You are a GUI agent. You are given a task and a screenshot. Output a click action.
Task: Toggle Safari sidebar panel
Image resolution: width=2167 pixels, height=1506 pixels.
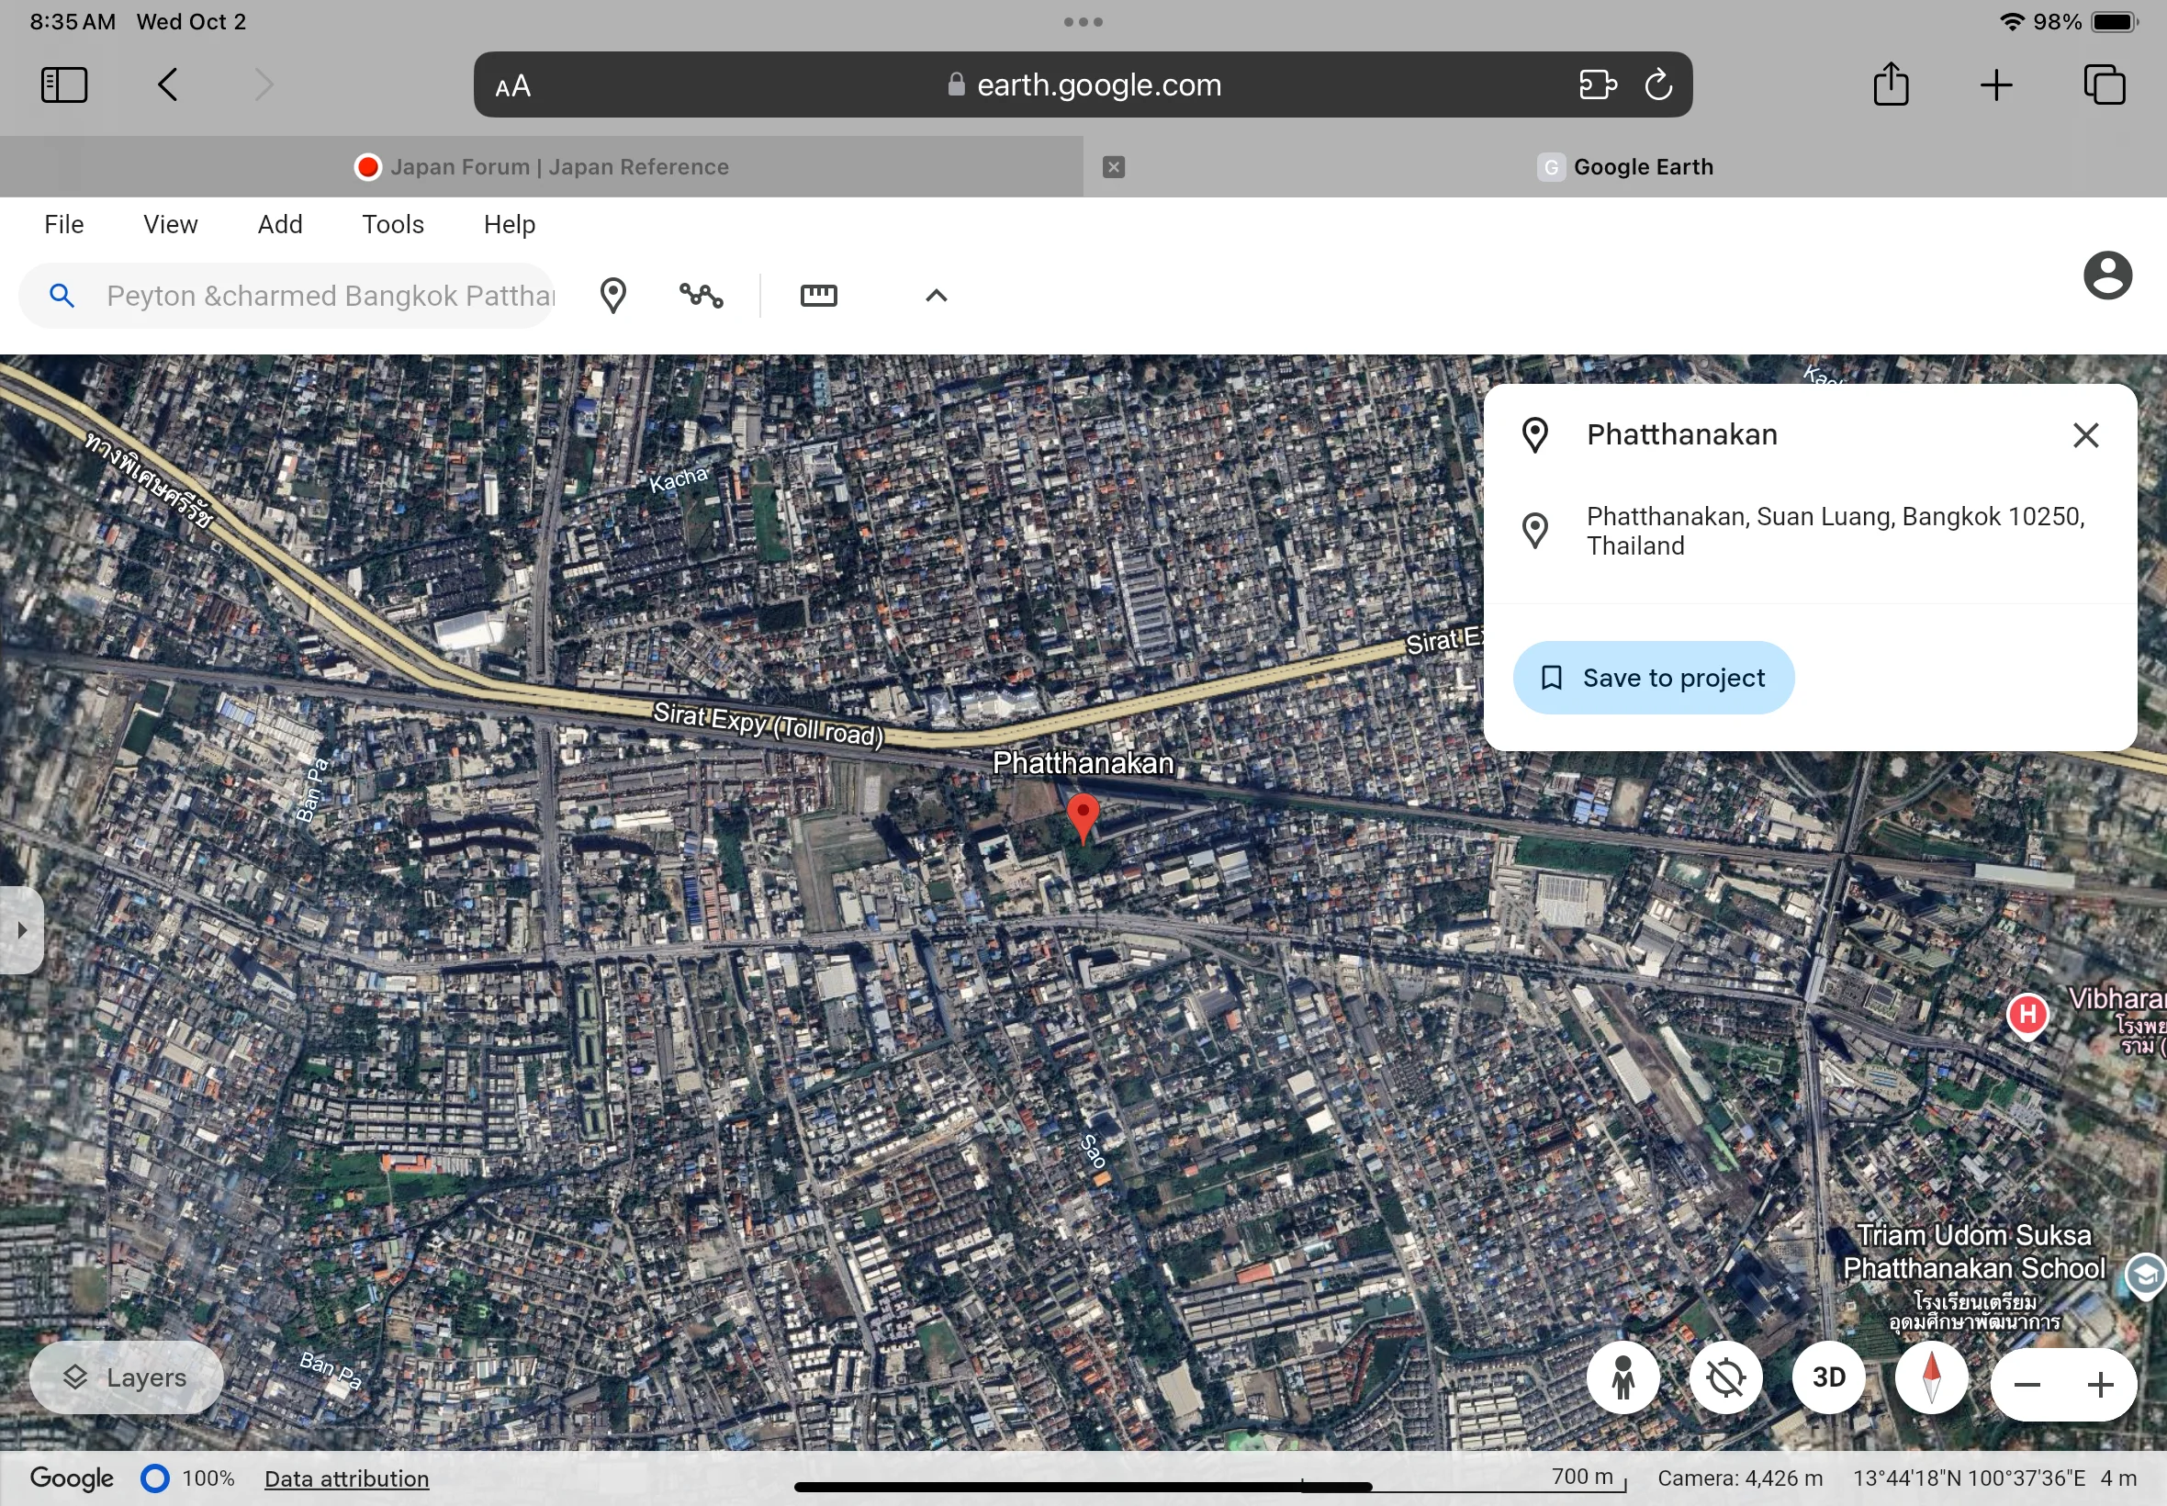(x=64, y=84)
